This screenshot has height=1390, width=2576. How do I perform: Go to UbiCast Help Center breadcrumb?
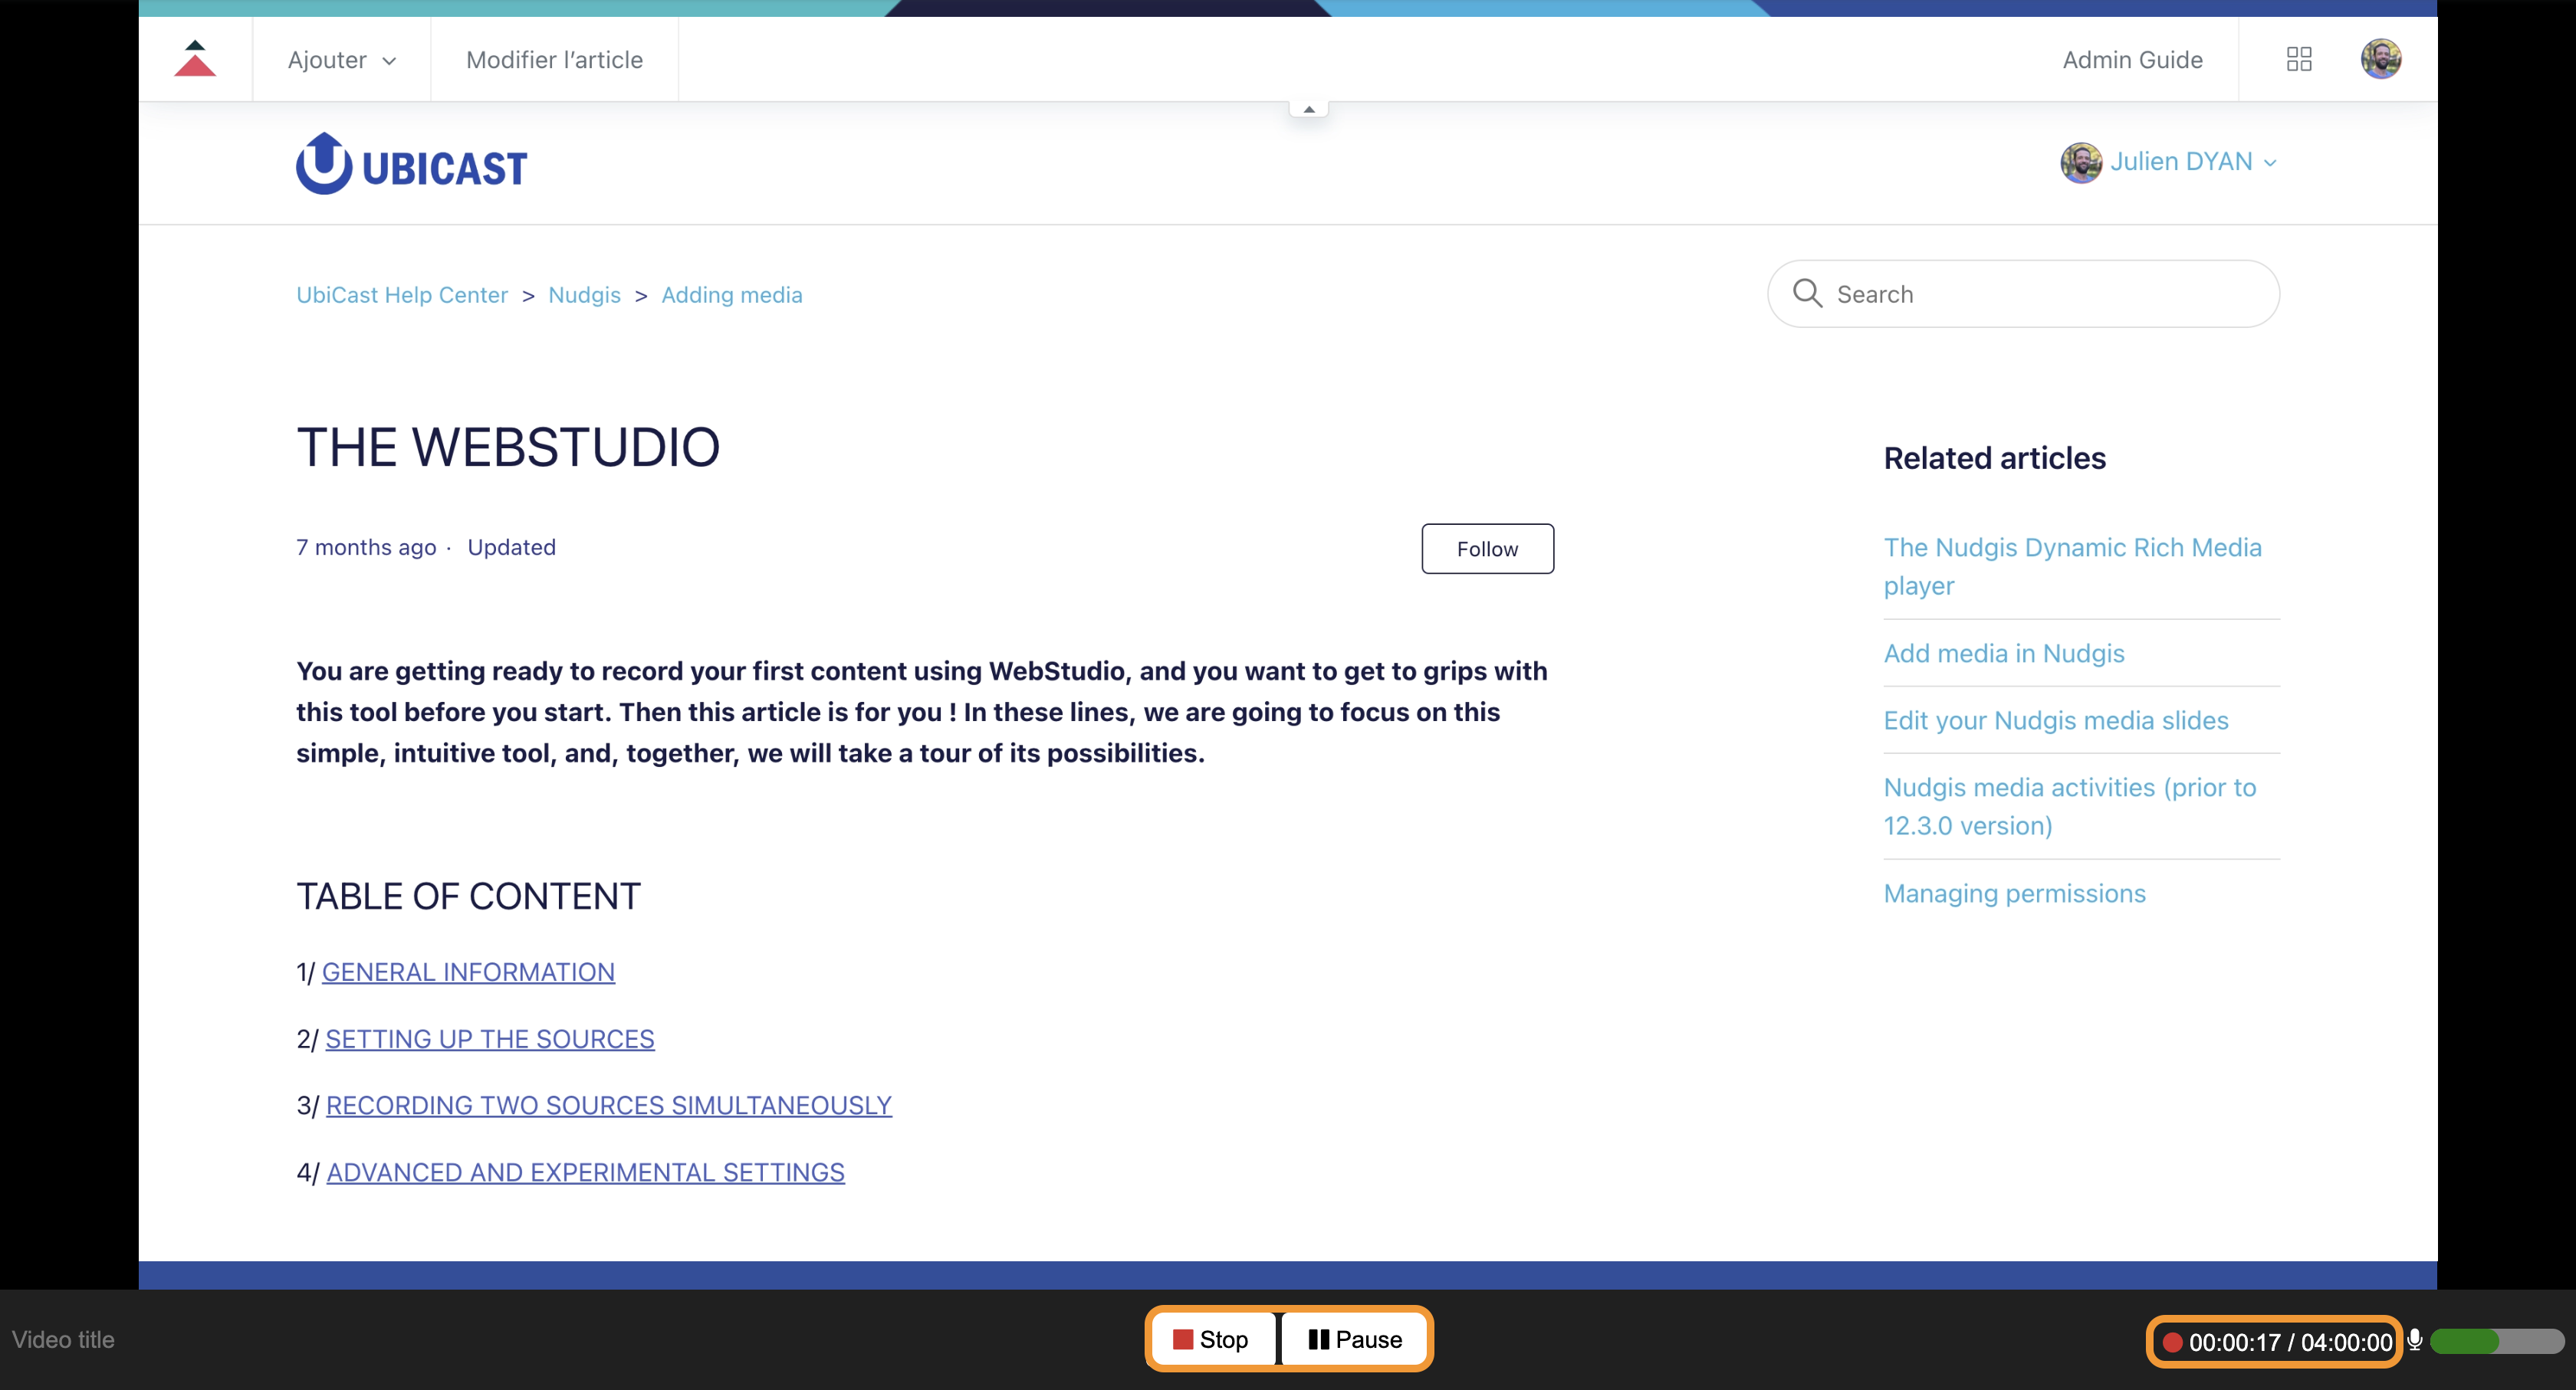click(x=402, y=295)
